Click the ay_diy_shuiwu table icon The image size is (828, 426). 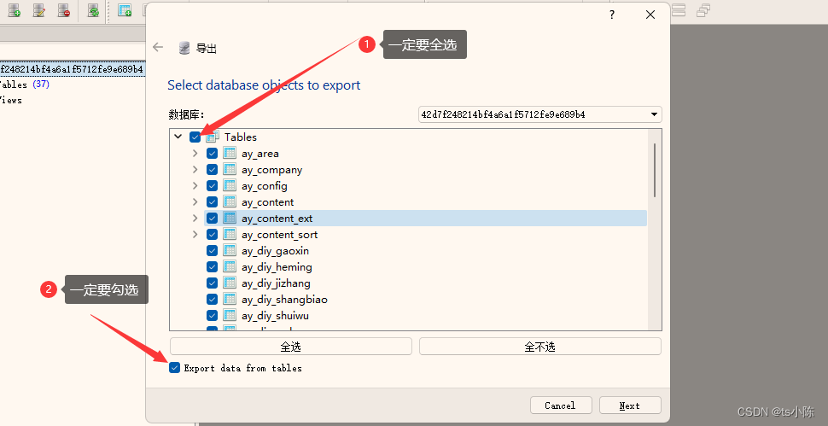[x=229, y=316]
